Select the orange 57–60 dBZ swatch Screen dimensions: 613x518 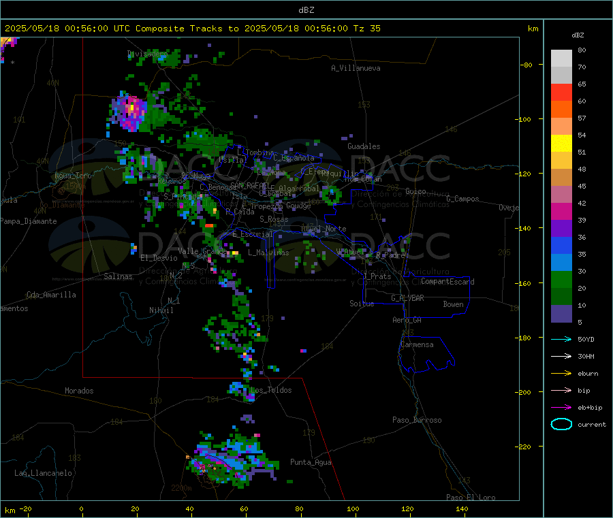(561, 110)
